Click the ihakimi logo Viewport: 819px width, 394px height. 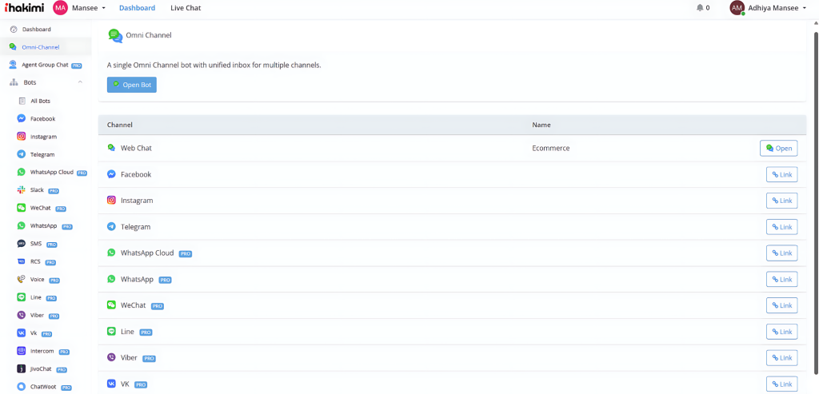coord(25,8)
